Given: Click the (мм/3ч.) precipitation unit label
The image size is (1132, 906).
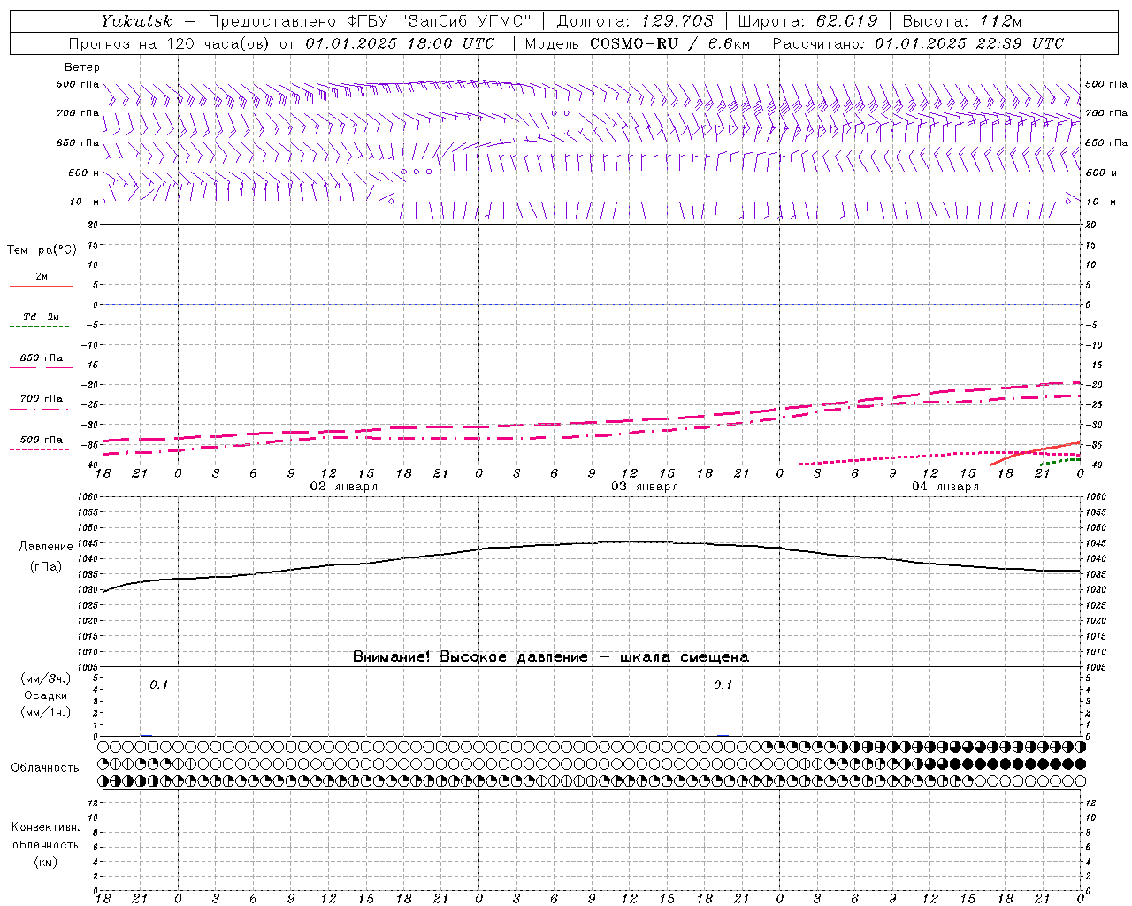Looking at the screenshot, I should [46, 679].
